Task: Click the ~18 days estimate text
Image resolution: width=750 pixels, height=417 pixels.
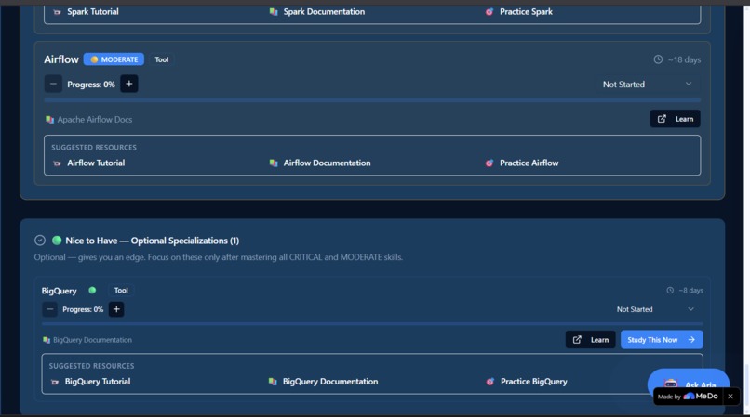Action: tap(684, 59)
